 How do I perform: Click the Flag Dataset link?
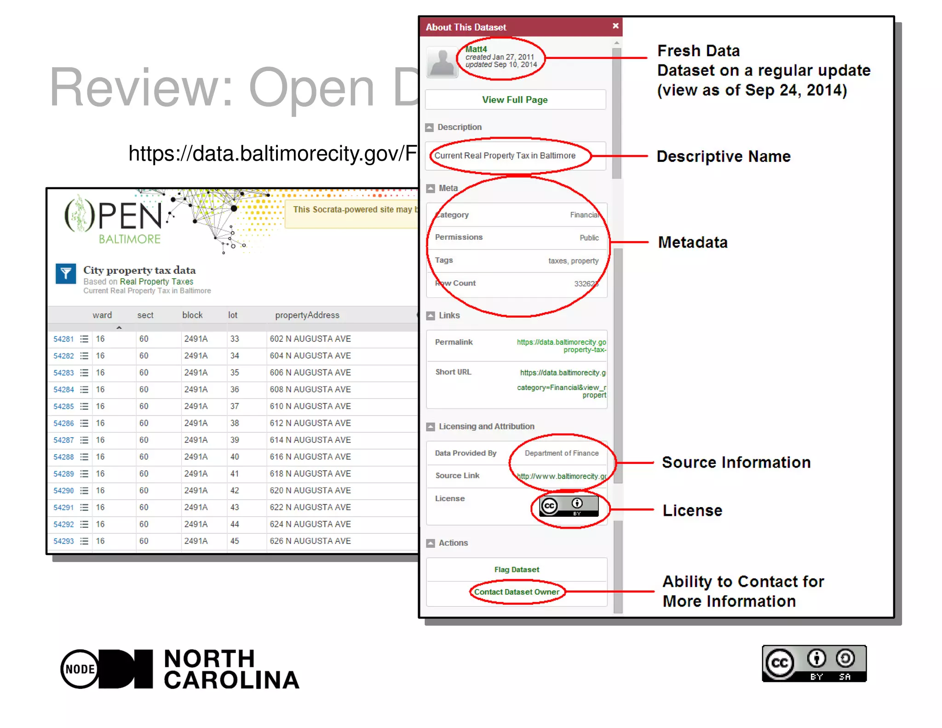[x=517, y=569]
